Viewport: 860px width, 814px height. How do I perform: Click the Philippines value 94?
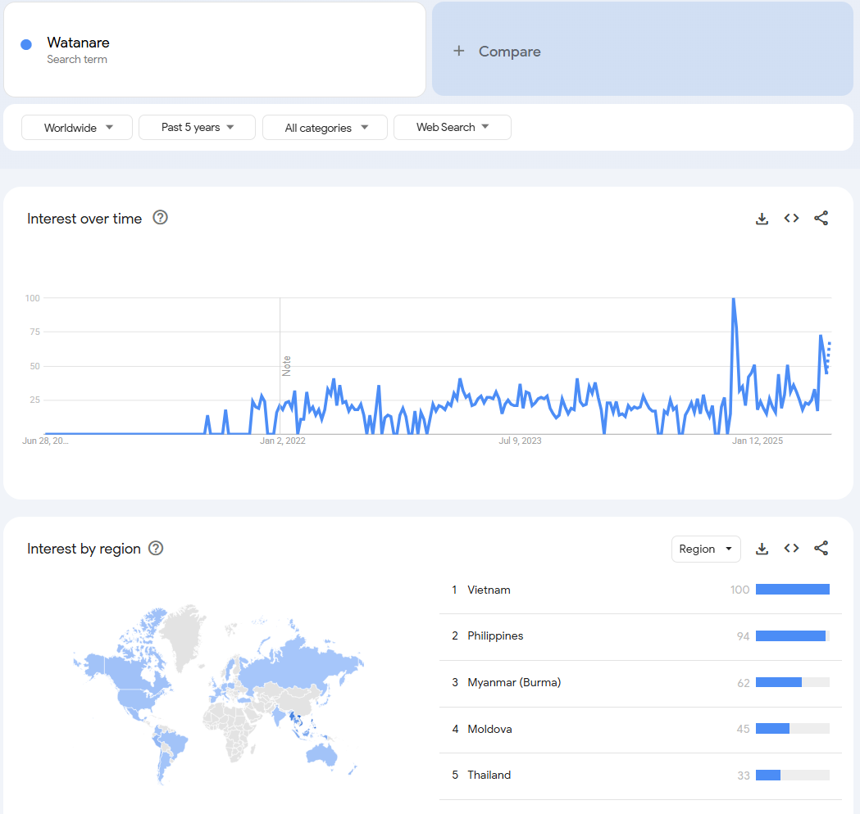point(743,636)
